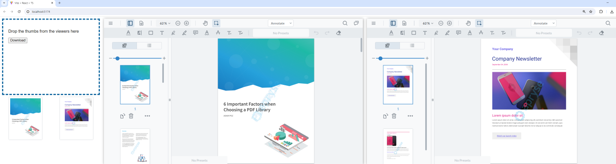Open the Annotate mode dropdown in the right viewer
Image resolution: width=616 pixels, height=164 pixels.
click(x=543, y=23)
